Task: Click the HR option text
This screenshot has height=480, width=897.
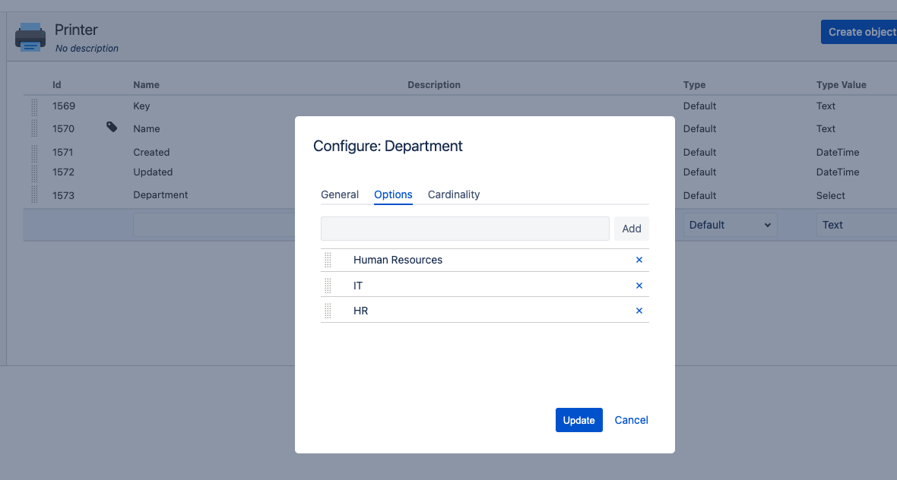Action: 360,311
